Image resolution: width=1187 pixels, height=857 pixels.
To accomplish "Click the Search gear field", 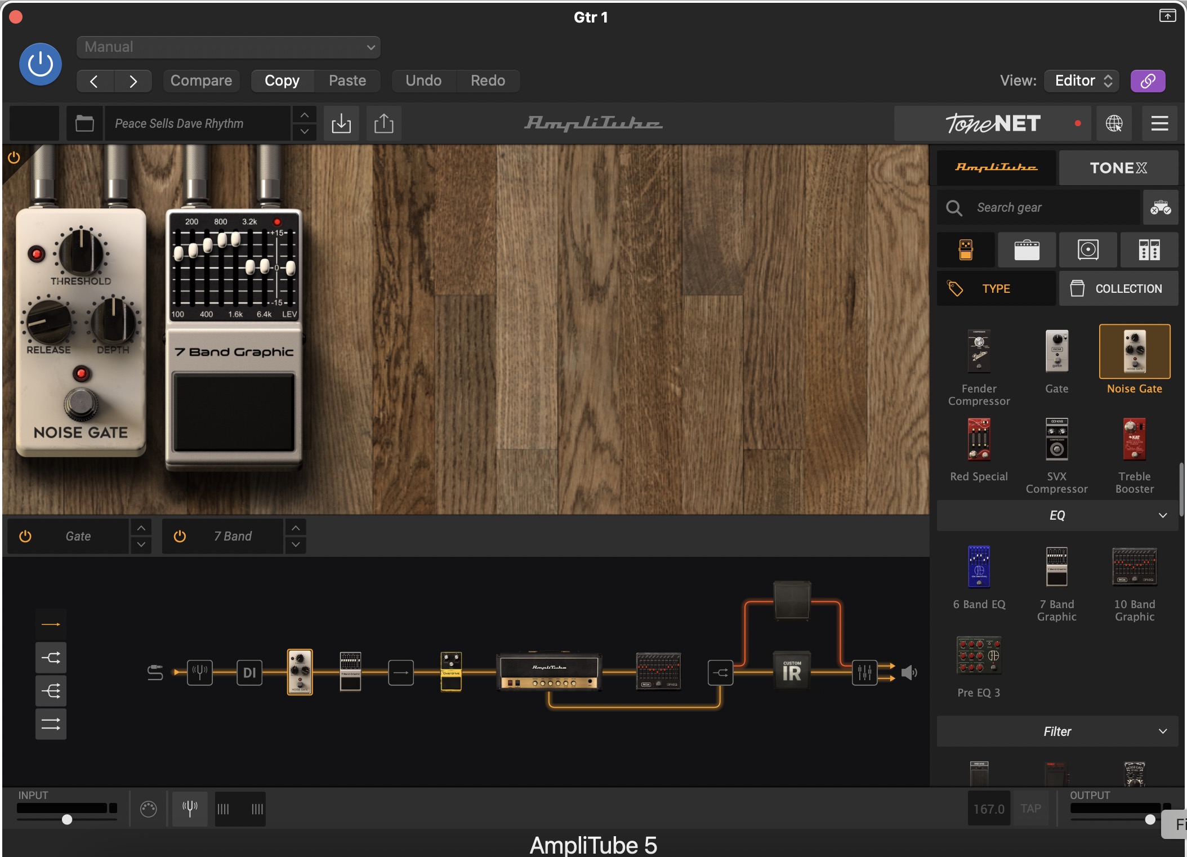I will 1038,208.
